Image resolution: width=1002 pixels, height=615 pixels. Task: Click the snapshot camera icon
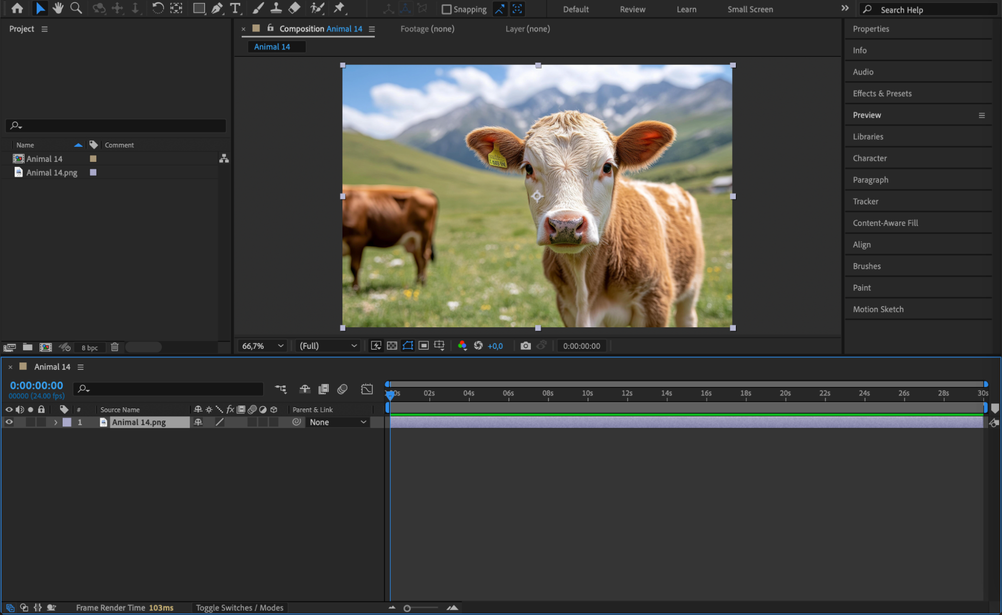[525, 346]
